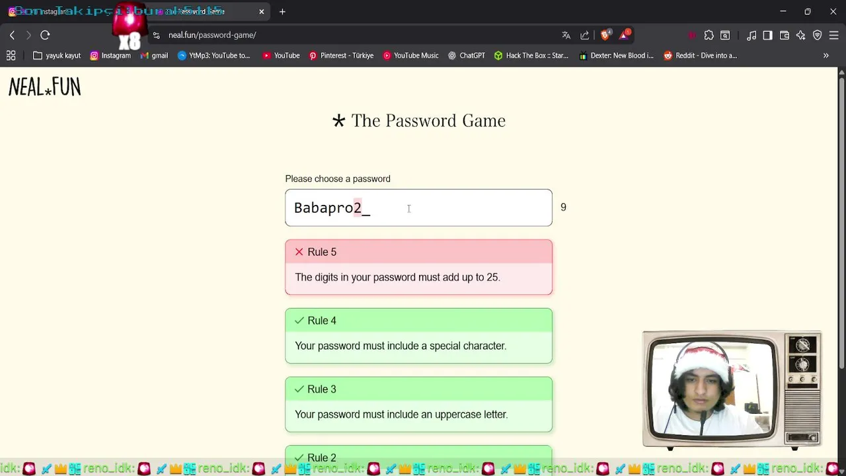This screenshot has height=476, width=846.
Task: Click text 'Your password must include a special character.'
Action: click(x=401, y=346)
